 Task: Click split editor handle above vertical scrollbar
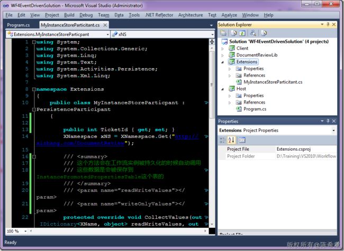click(x=212, y=42)
